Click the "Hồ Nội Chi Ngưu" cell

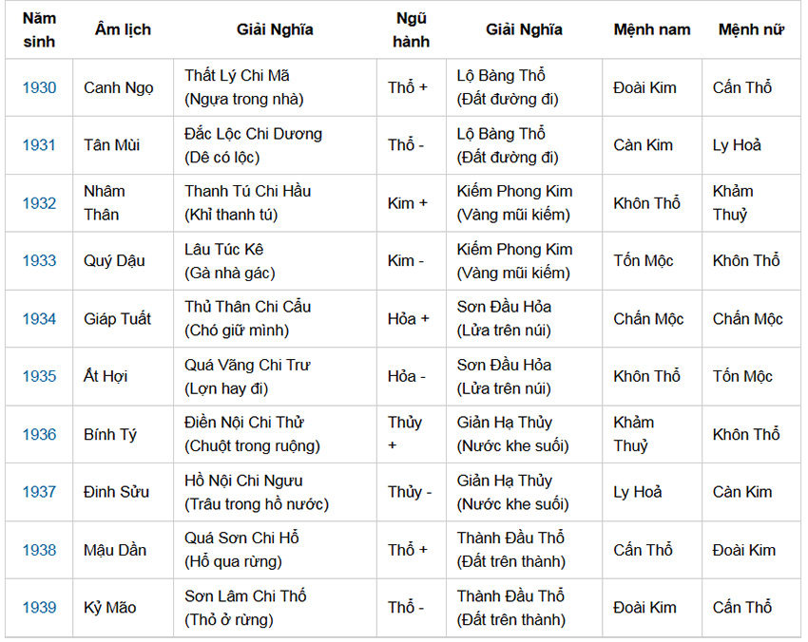pos(243,481)
